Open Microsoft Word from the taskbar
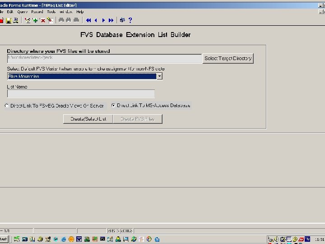 click(79, 239)
